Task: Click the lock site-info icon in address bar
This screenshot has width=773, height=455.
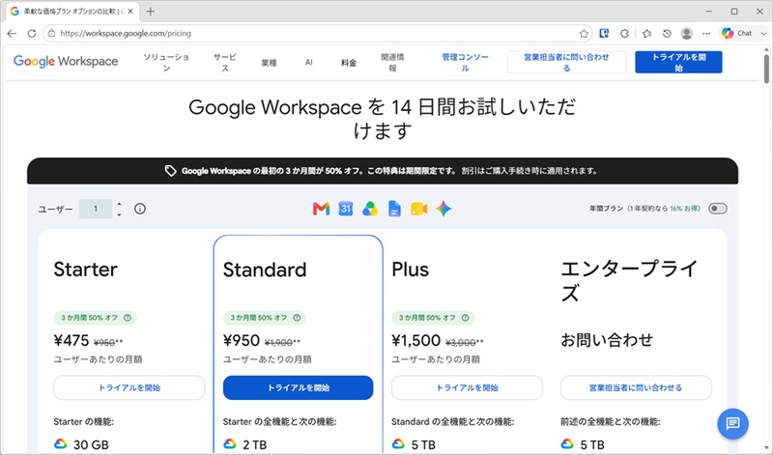Action: (x=51, y=34)
